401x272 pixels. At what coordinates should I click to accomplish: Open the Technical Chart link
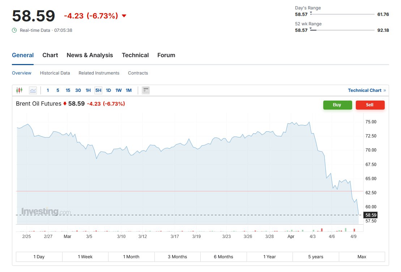pyautogui.click(x=365, y=90)
